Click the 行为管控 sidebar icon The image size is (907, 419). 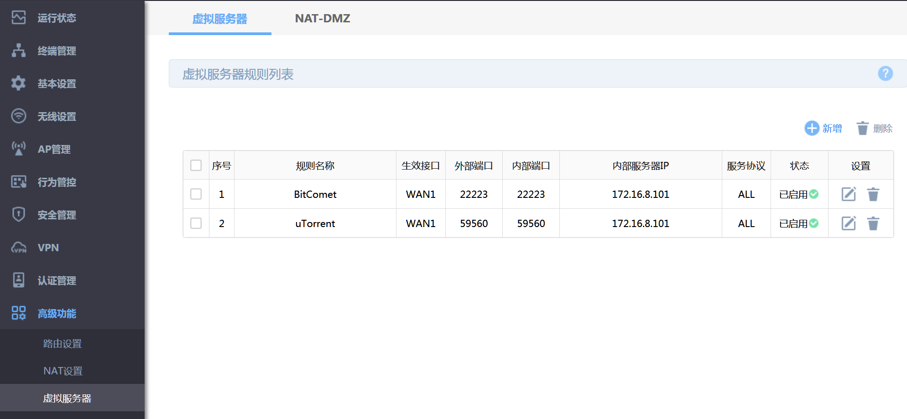(19, 182)
